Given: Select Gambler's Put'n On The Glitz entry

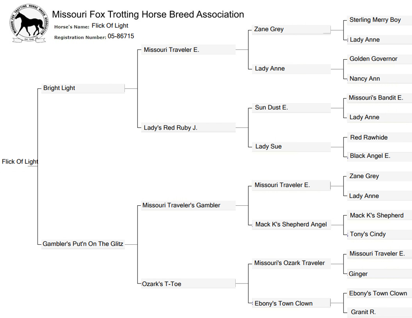Looking at the screenshot, I should pos(83,244).
